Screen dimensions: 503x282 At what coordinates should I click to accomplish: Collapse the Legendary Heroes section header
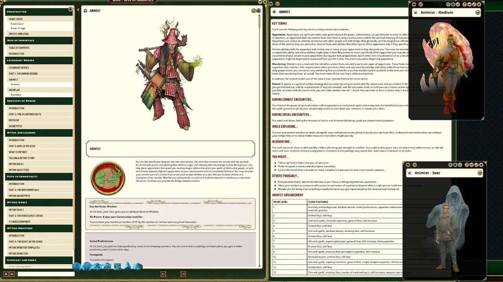coord(39,60)
